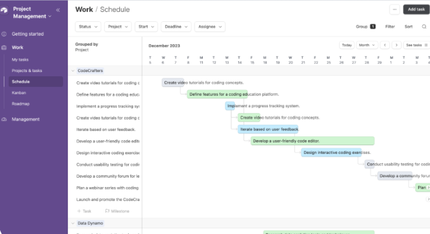
Task: Click the Group count badge showing 1
Action: pos(373,27)
